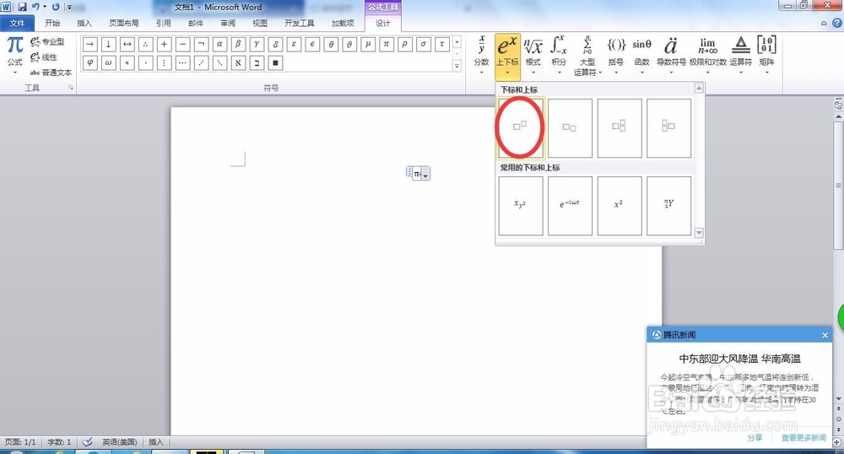The width and height of the screenshot is (844, 454).
Task: Insert common x squared template
Action: 619,206
